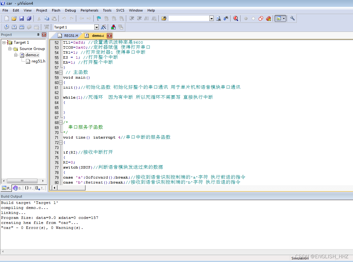Screen dimensions: 353x262
Task: Open the Help menu
Action: [151, 10]
